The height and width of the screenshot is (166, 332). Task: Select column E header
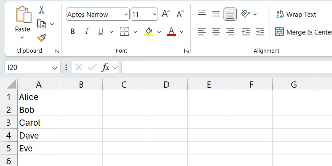(x=209, y=85)
